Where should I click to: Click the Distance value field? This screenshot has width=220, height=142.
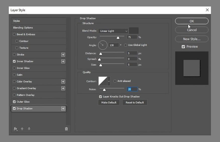132,53
